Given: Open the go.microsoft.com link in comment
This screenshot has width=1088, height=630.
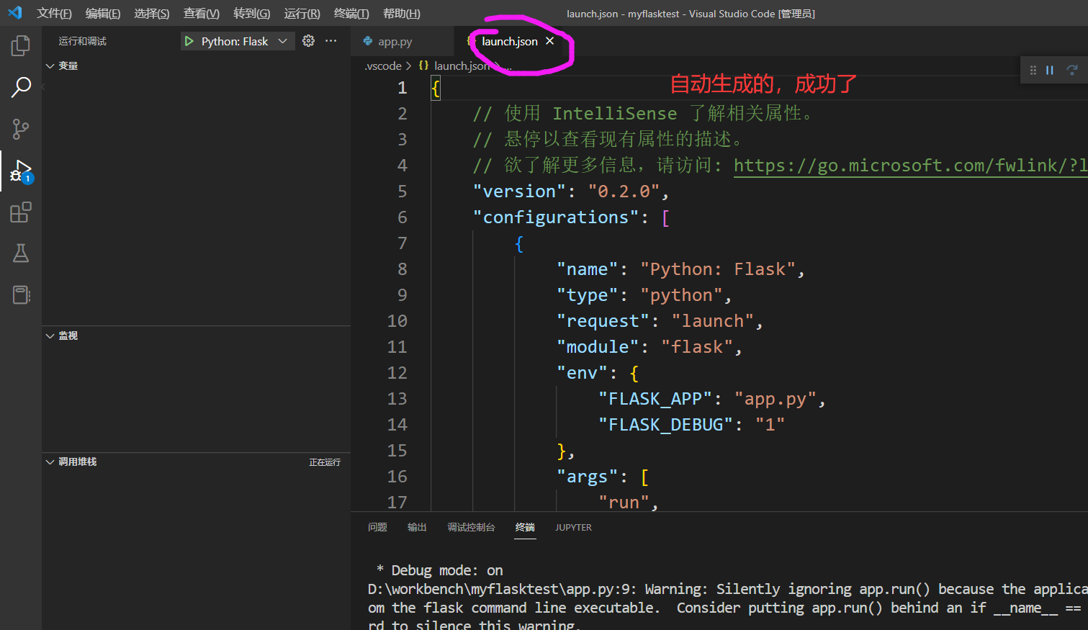Looking at the screenshot, I should click(910, 165).
